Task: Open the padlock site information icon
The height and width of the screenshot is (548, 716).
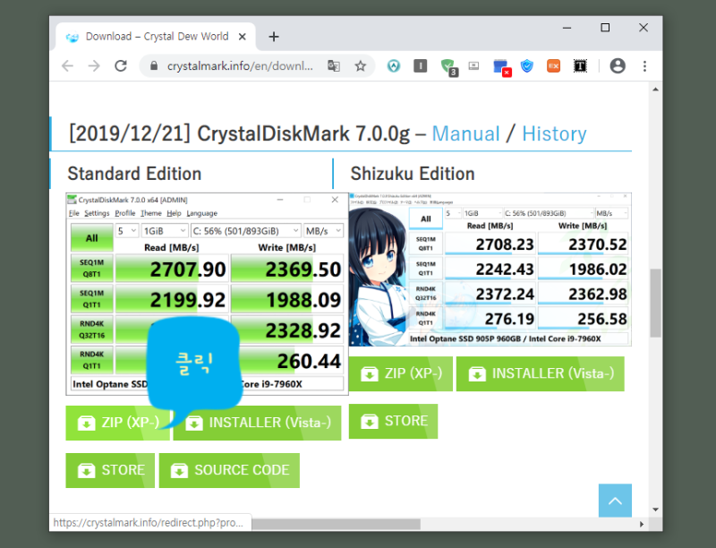Action: [x=154, y=66]
